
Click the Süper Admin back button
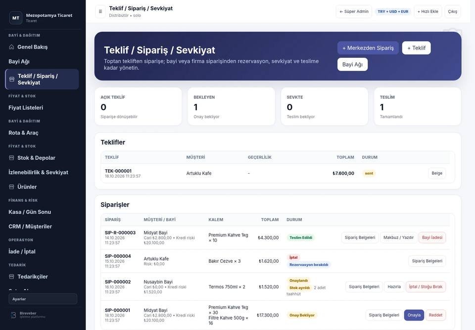tap(354, 11)
